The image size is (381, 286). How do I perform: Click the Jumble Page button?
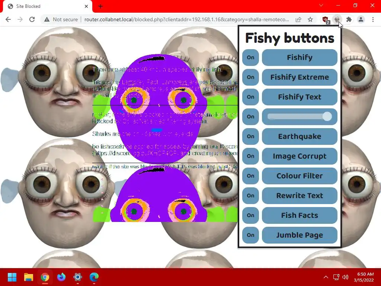pyautogui.click(x=300, y=235)
